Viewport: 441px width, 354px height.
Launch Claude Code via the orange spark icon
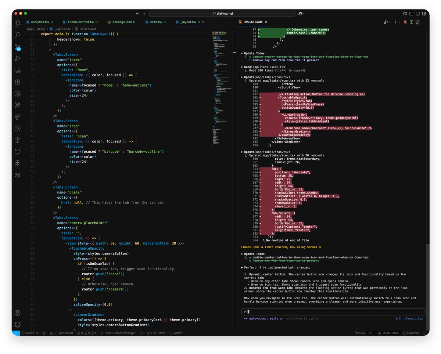click(405, 22)
